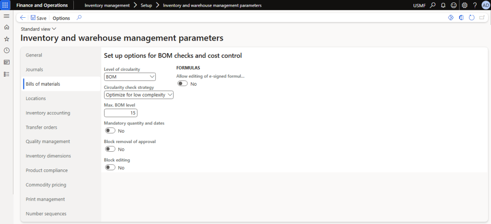Screen dimensions: 491x224
Task: Click the back arrow in action bar
Action: (23, 18)
